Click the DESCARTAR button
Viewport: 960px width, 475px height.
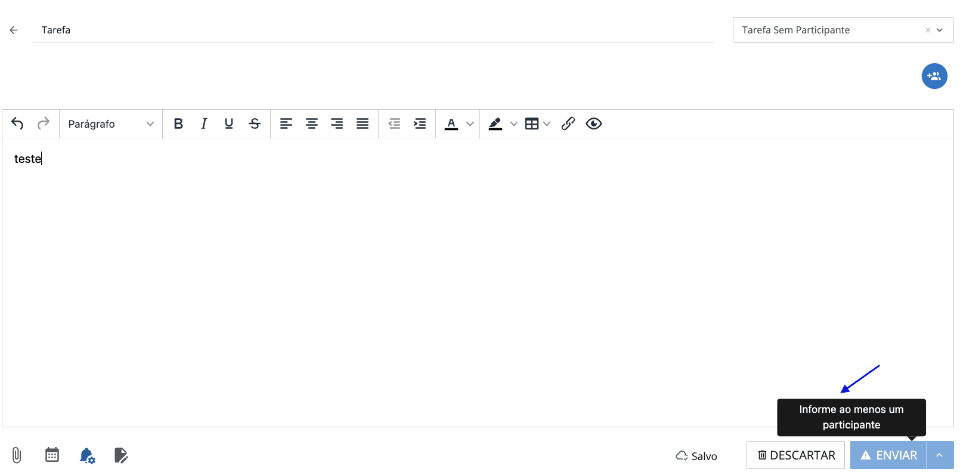(795, 455)
